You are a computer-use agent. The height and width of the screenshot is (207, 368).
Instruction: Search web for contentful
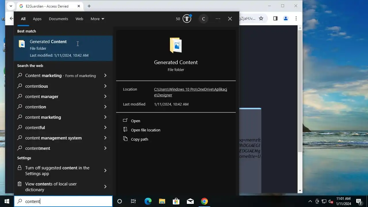point(63,127)
